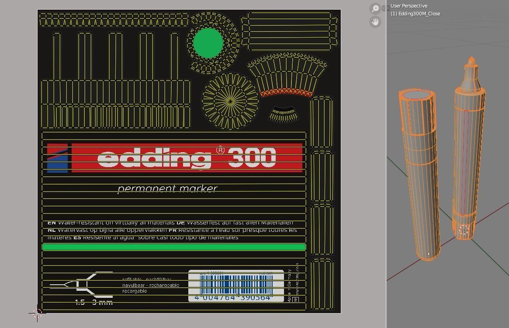Click the 3D cursor at the marker base

pyautogui.click(x=464, y=230)
